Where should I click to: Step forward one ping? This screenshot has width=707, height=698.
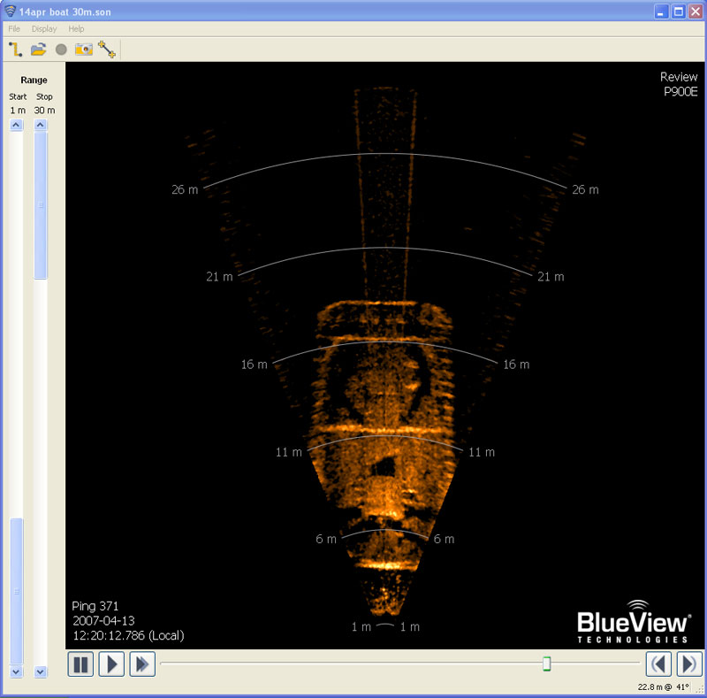point(689,663)
